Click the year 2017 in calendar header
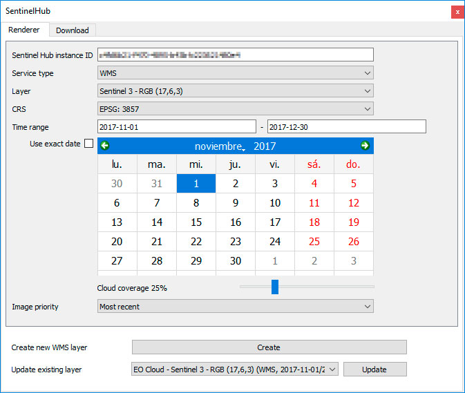The image size is (465, 393). (265, 146)
